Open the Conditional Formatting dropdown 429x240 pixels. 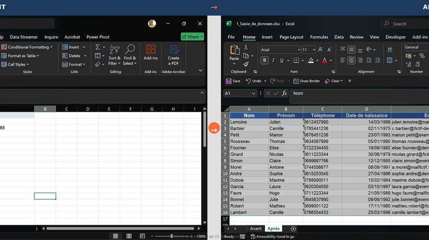coord(27,47)
